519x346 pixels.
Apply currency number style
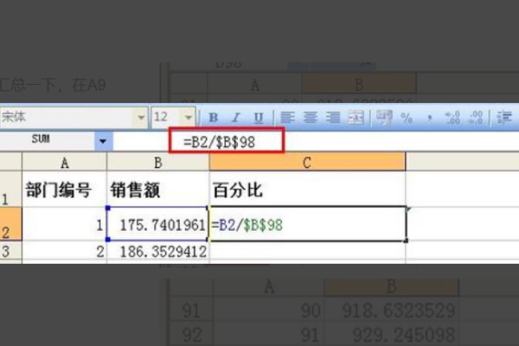[384, 118]
